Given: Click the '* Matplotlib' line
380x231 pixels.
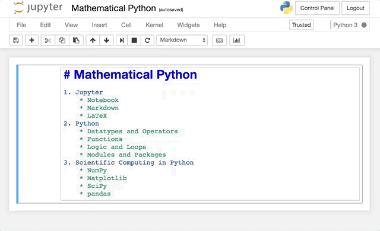Looking at the screenshot, I should [103, 178].
